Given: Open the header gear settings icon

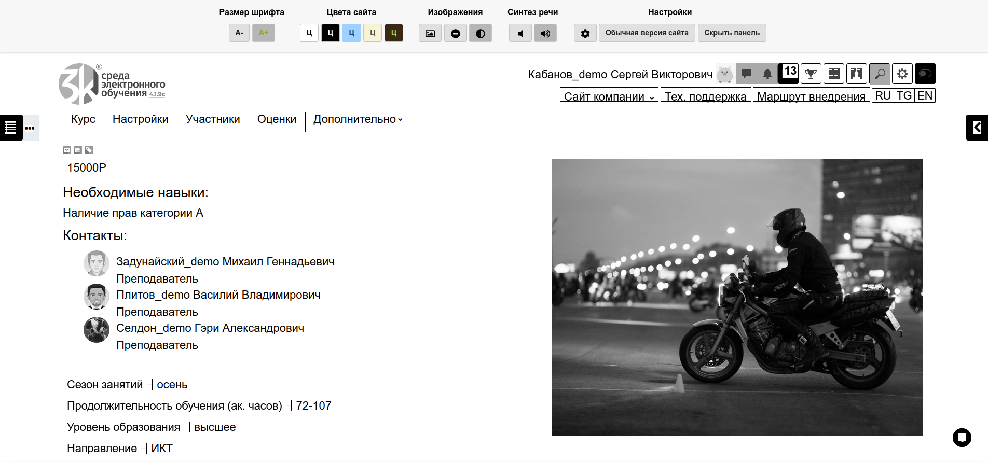Looking at the screenshot, I should [x=902, y=74].
